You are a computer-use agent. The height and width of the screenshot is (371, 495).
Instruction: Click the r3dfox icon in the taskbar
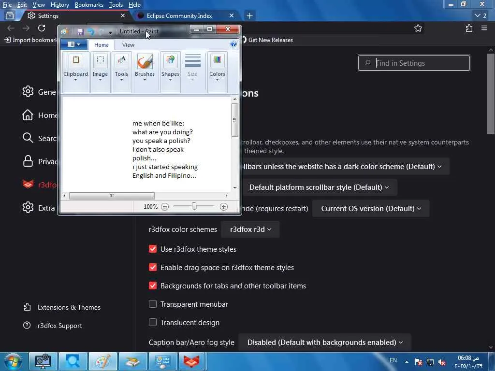click(x=191, y=361)
